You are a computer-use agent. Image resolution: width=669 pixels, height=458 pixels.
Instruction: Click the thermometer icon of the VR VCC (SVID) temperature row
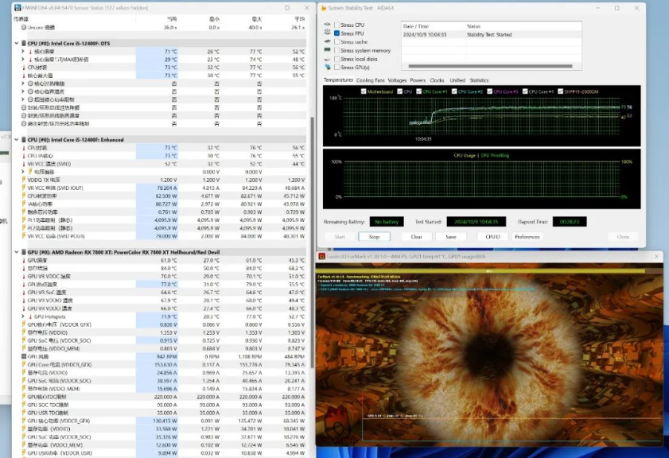click(x=24, y=164)
